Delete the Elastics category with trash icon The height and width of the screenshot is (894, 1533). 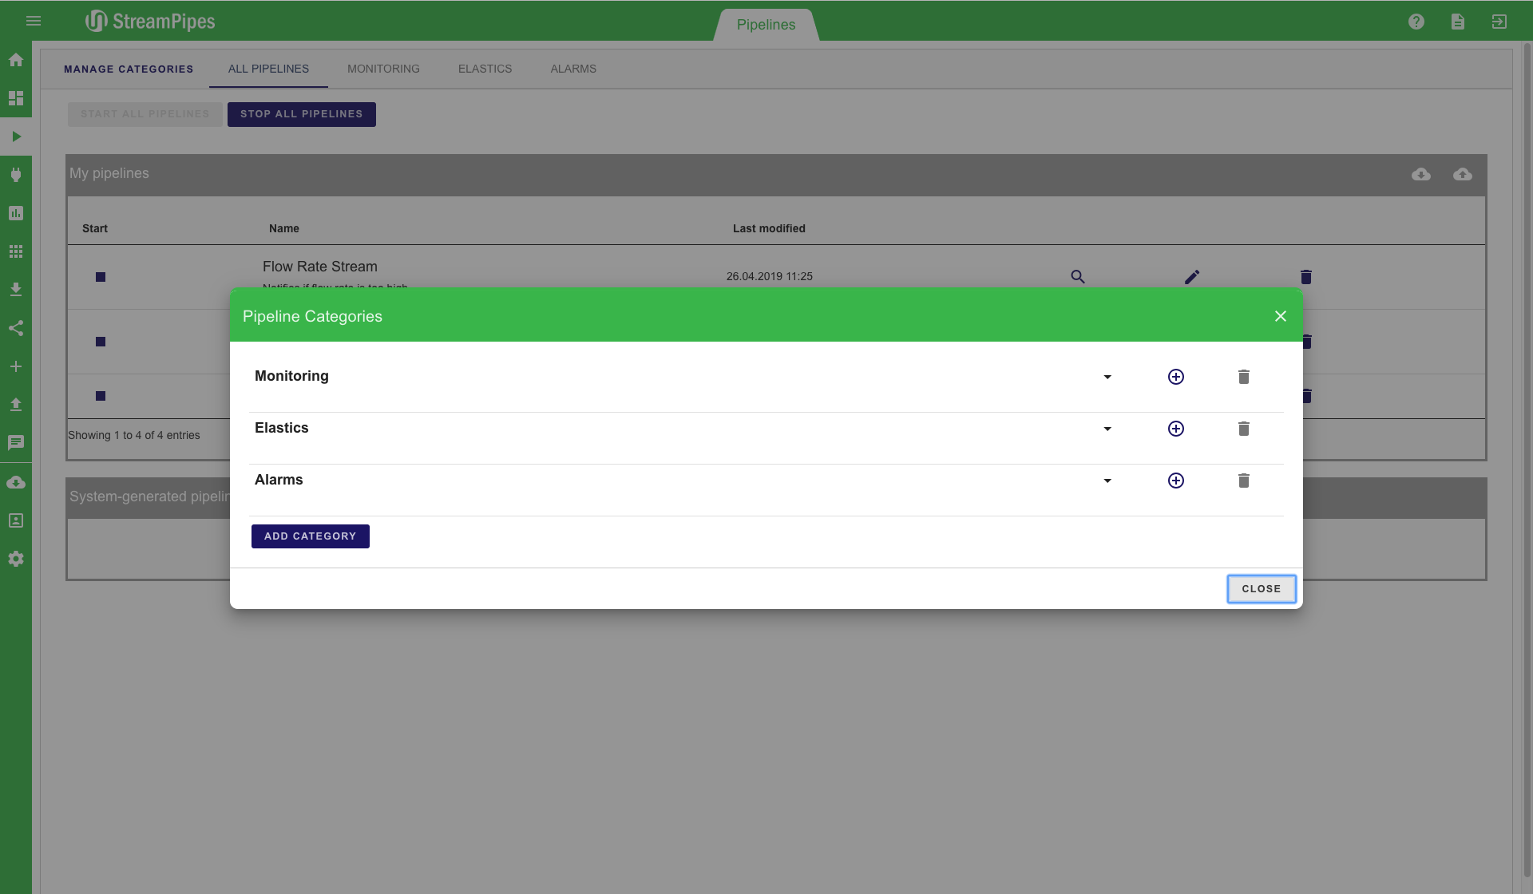point(1243,429)
